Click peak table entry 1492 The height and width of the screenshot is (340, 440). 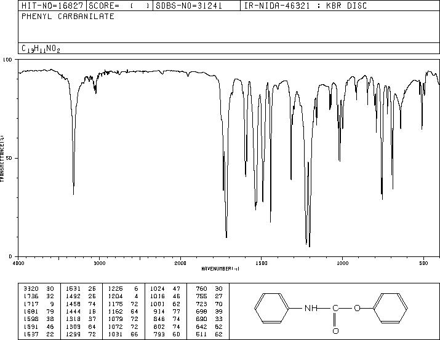coord(73,296)
